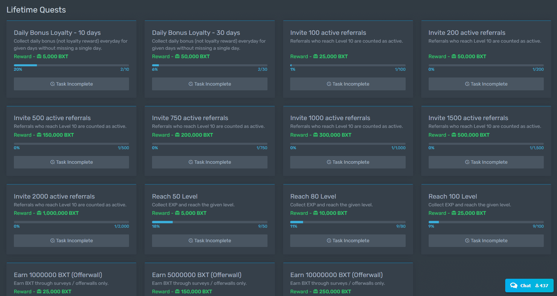Click the title Invite 1500 active referrals
The image size is (557, 296).
click(x=468, y=118)
